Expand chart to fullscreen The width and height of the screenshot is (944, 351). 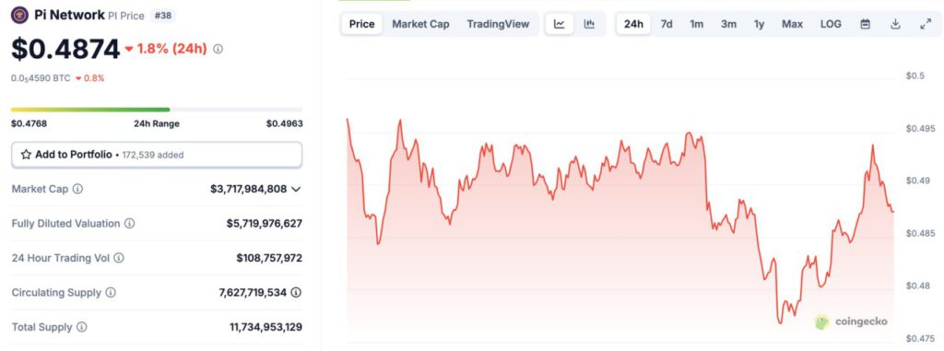(x=926, y=24)
